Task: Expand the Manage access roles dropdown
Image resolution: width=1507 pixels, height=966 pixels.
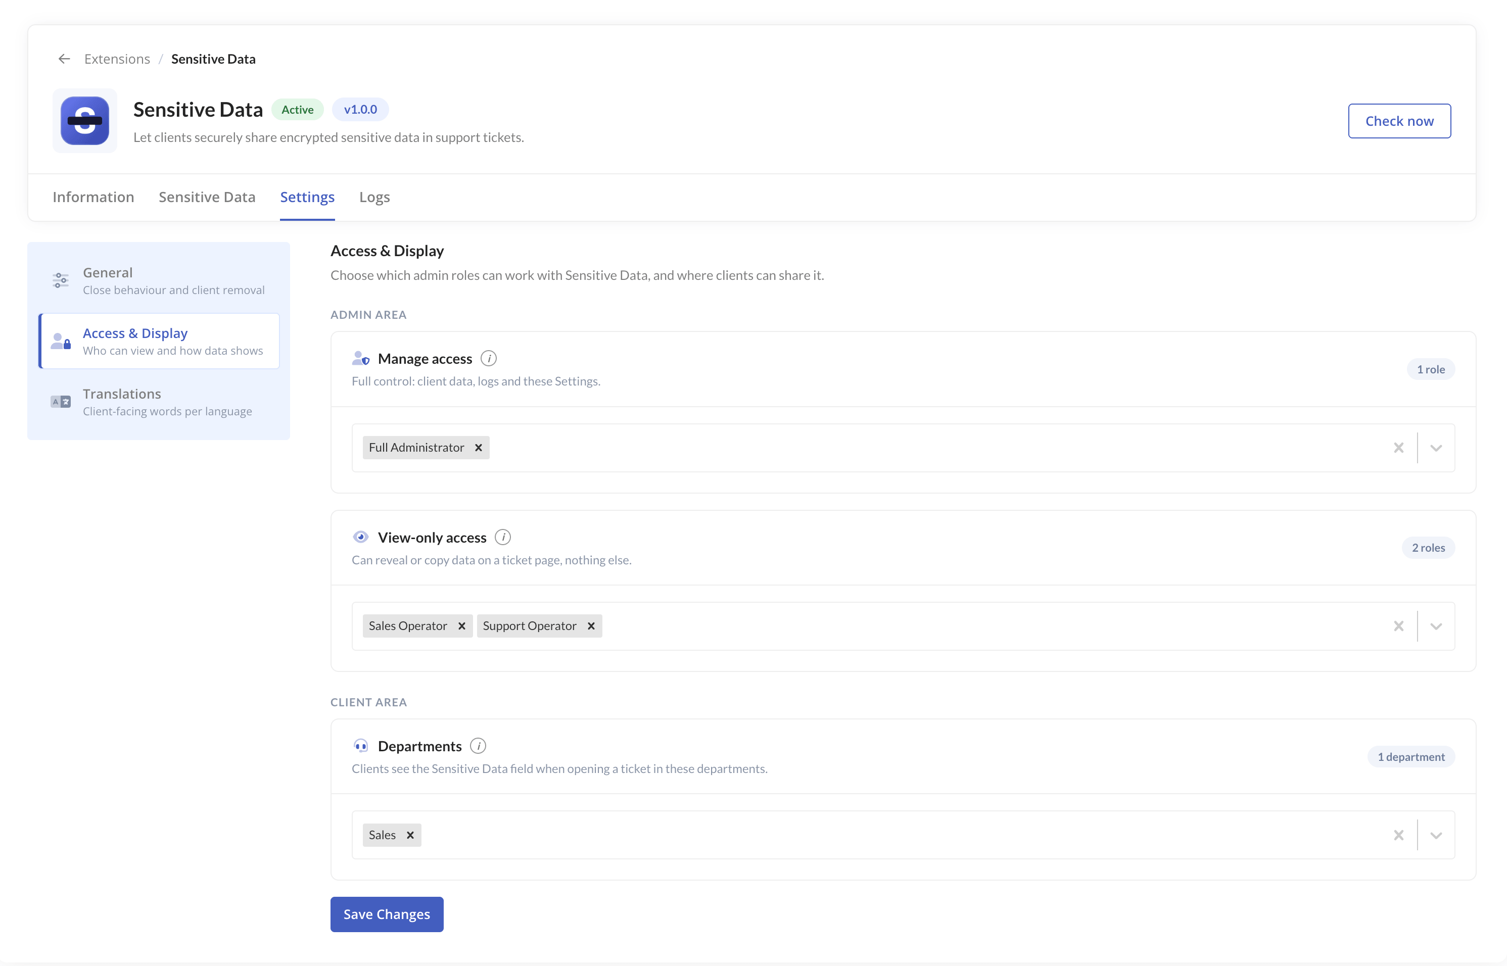Action: 1436,448
